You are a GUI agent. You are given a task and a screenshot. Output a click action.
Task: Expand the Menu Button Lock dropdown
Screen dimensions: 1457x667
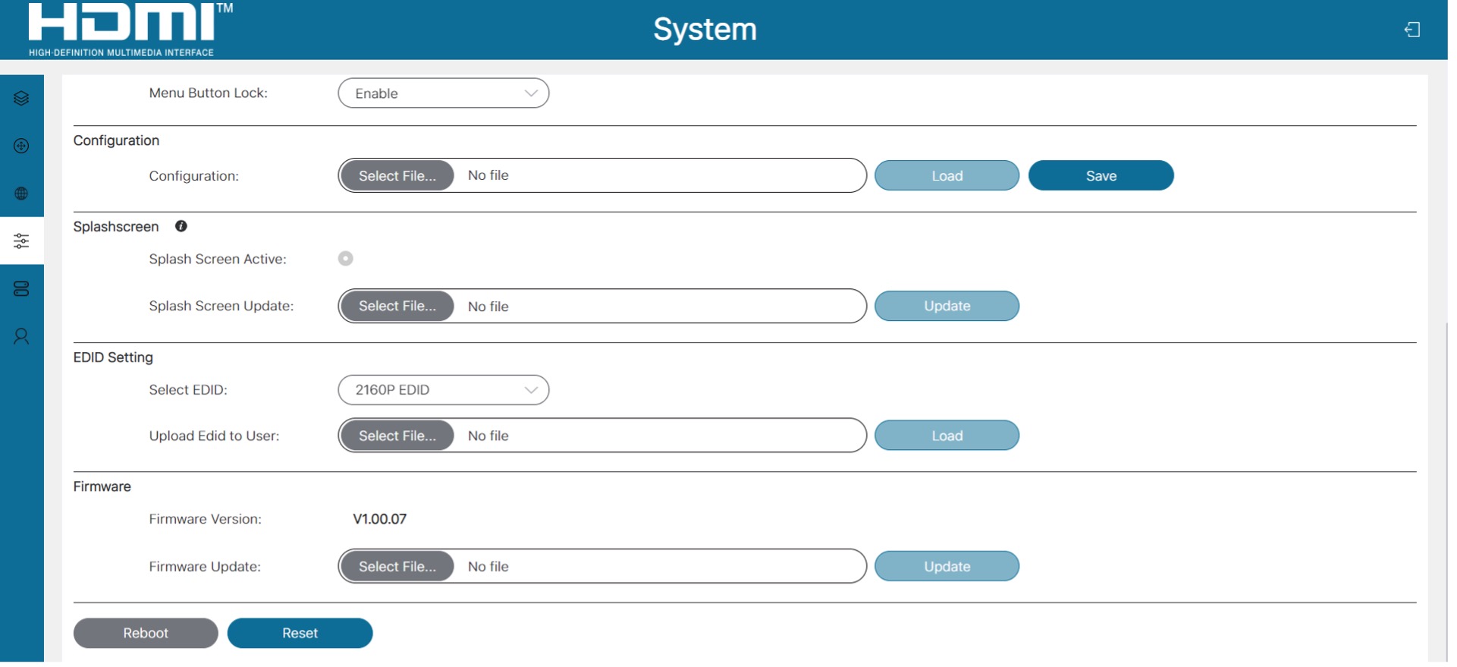pyautogui.click(x=443, y=93)
